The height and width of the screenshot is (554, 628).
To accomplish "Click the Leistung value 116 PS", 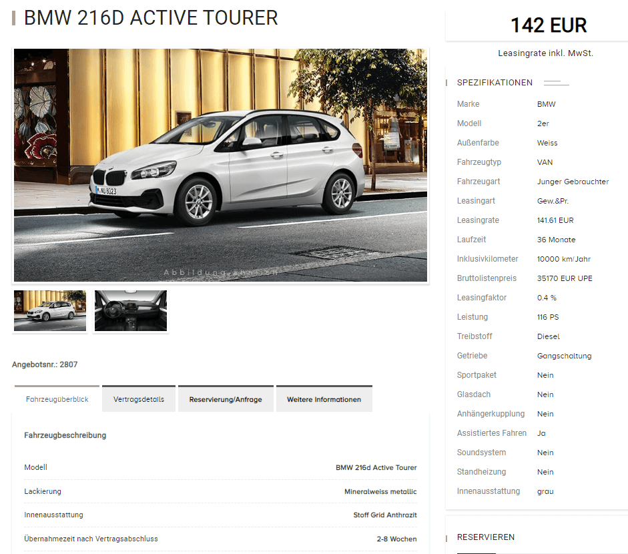I will pyautogui.click(x=548, y=317).
